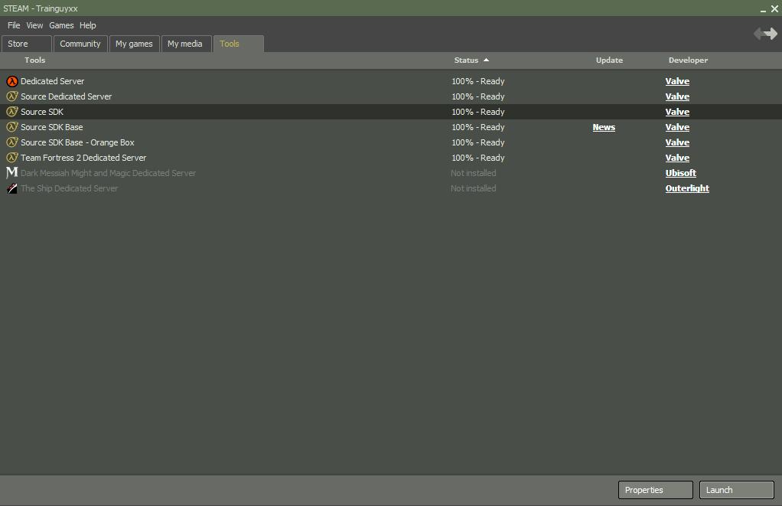Click the forward navigation arrow
This screenshot has height=506, width=782.
(771, 34)
